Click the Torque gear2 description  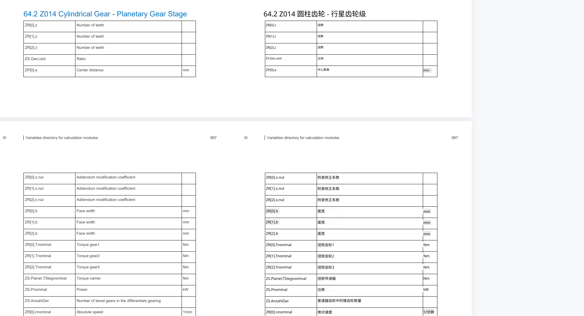(88, 256)
